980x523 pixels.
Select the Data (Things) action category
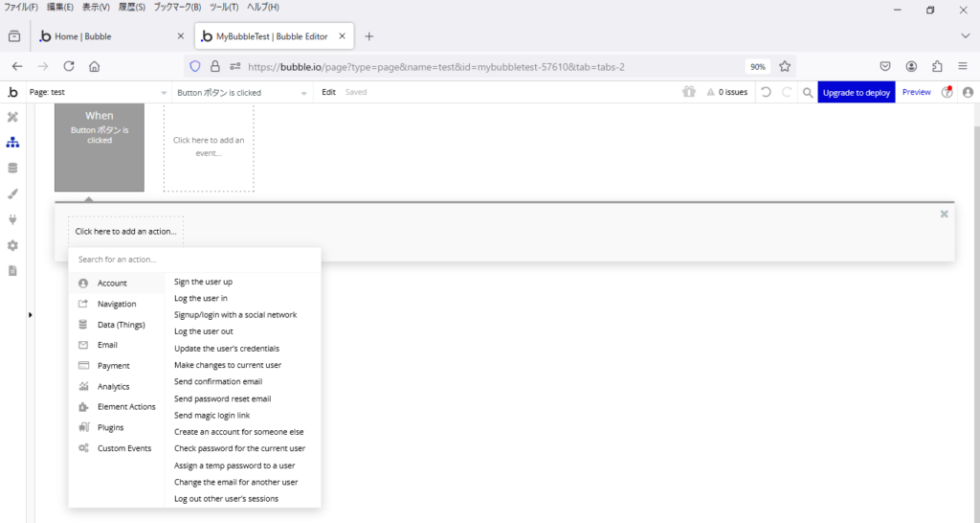coord(116,324)
